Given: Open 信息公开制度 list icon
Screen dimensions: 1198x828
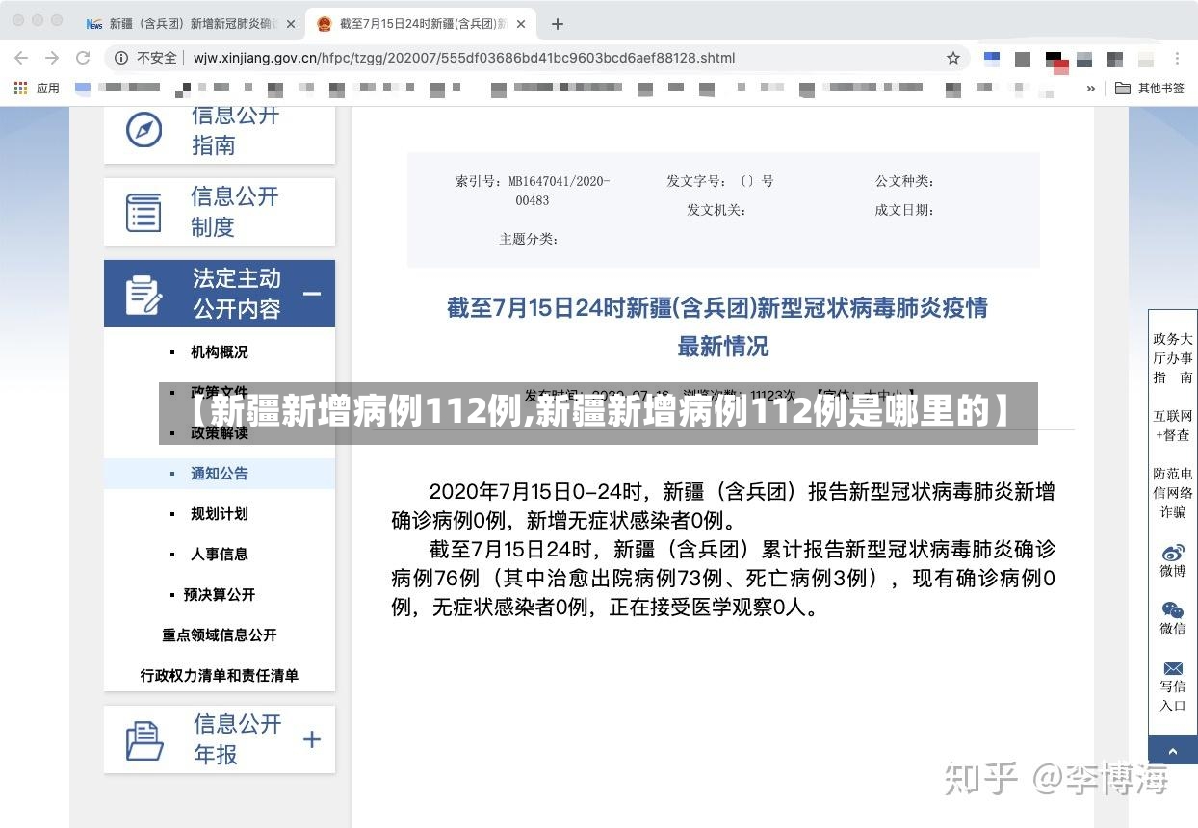Looking at the screenshot, I should [x=144, y=212].
